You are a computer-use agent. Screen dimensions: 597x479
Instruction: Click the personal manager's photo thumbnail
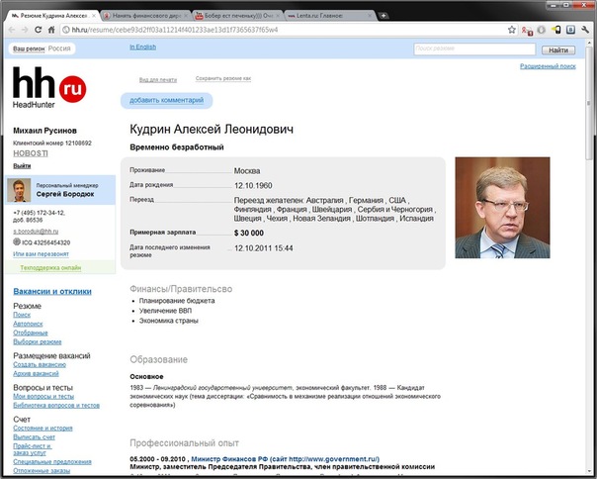(19, 190)
